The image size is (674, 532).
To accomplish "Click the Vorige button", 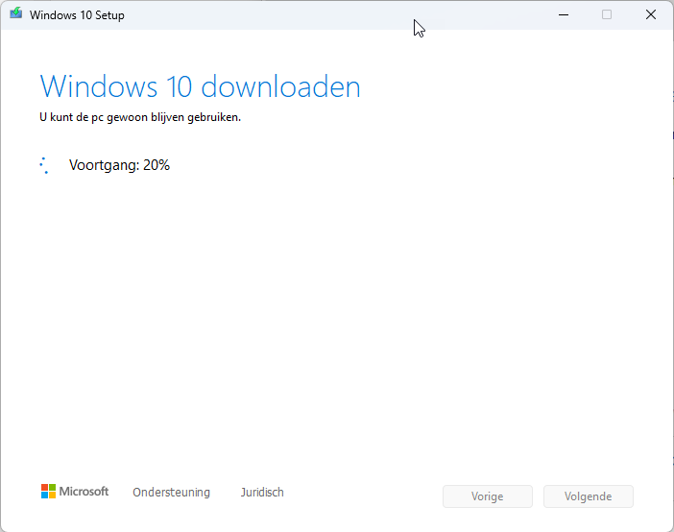I will tap(488, 496).
